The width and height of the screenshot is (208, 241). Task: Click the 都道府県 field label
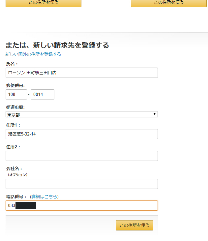pos(15,107)
